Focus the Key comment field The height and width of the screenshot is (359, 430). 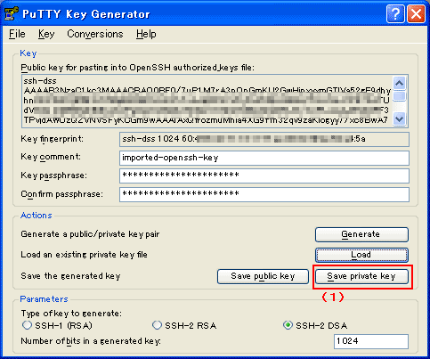[264, 158]
